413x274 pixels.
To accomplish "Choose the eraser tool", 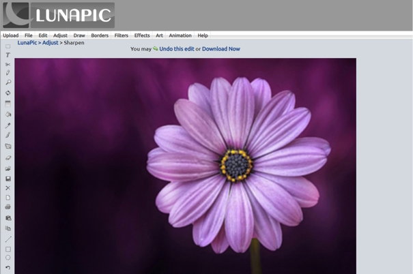I will 8,157.
